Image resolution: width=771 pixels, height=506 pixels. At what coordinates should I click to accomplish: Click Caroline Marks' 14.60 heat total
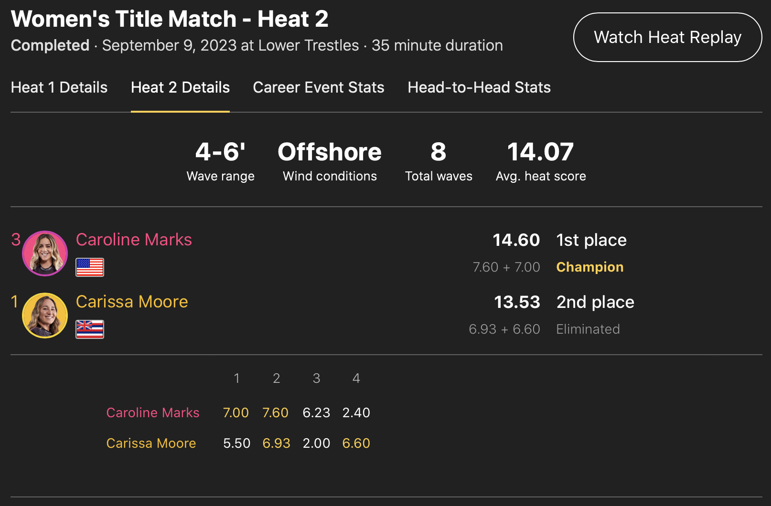tap(516, 240)
